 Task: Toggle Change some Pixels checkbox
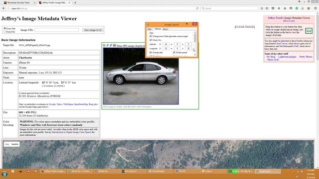coord(151,36)
